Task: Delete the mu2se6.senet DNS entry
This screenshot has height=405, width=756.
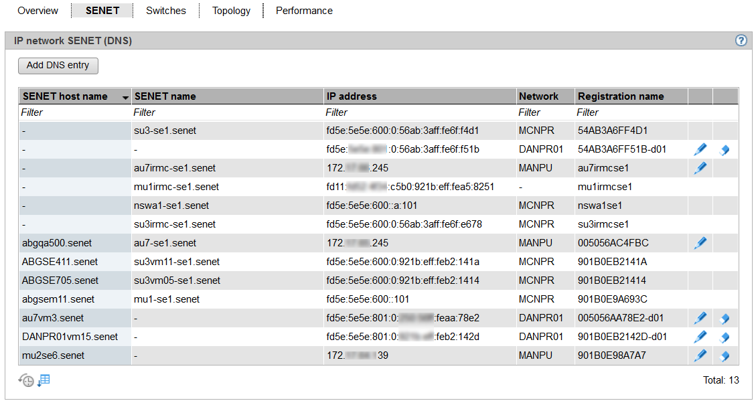Action: [725, 355]
